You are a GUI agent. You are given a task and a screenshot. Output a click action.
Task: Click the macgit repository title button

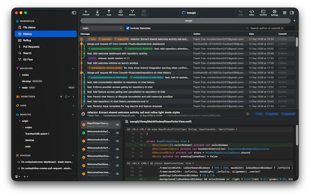point(189,13)
